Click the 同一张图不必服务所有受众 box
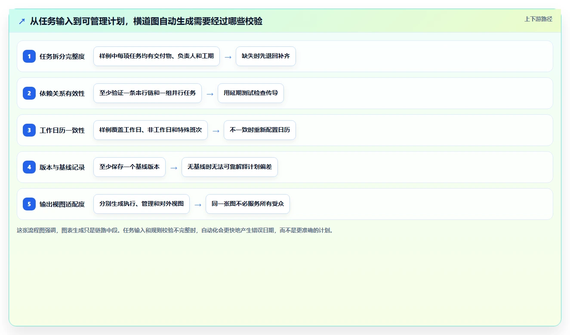 (x=248, y=204)
